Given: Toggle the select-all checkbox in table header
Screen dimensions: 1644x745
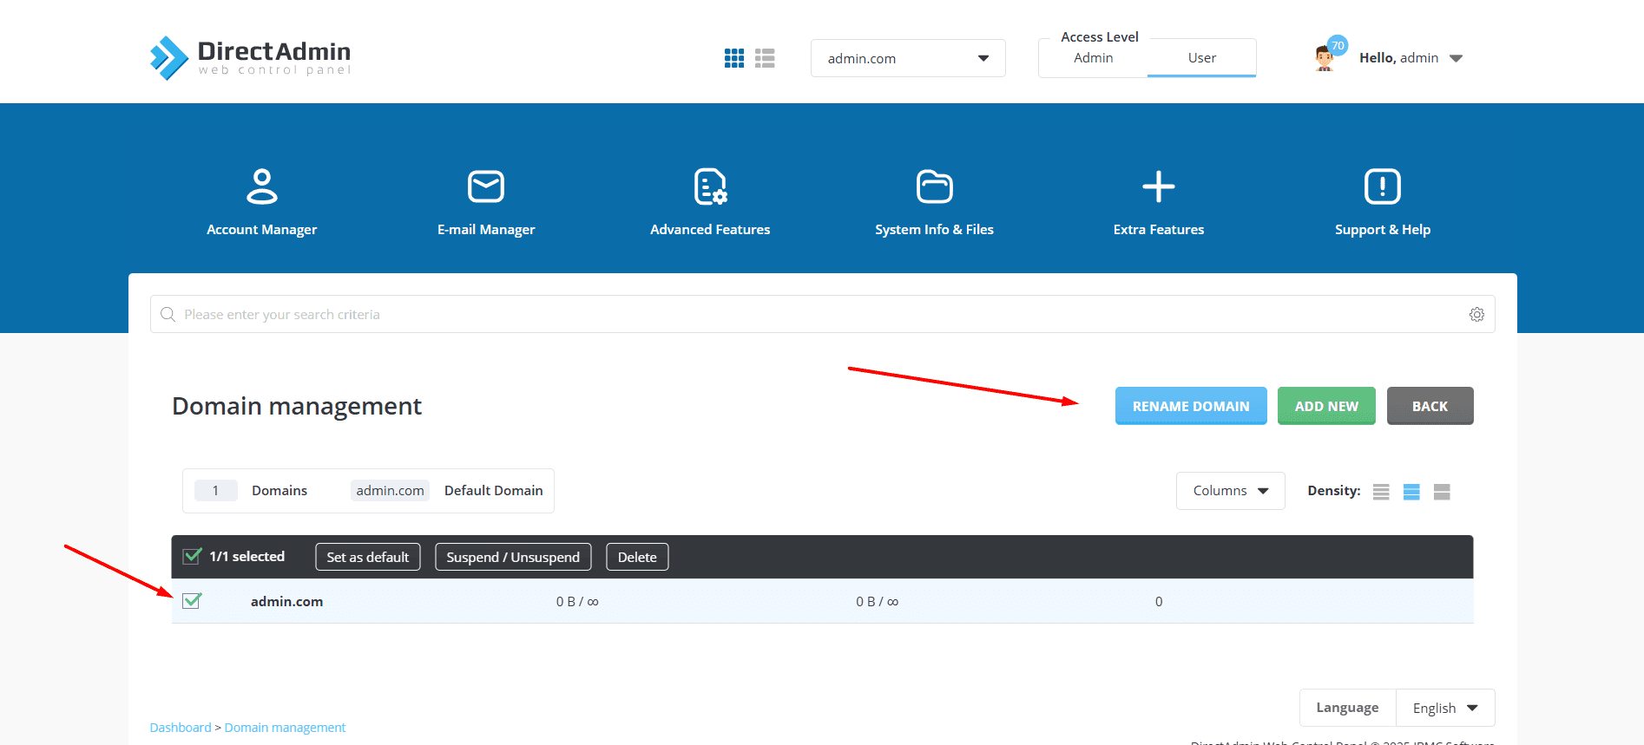Looking at the screenshot, I should 192,556.
